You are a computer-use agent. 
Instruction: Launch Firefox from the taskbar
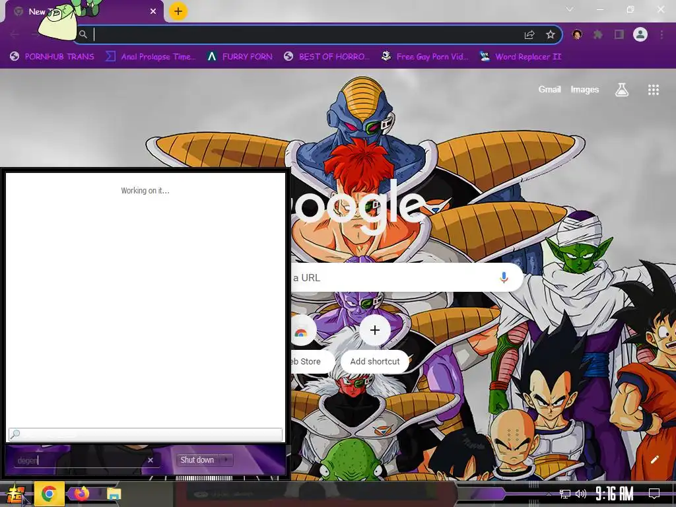click(x=81, y=494)
